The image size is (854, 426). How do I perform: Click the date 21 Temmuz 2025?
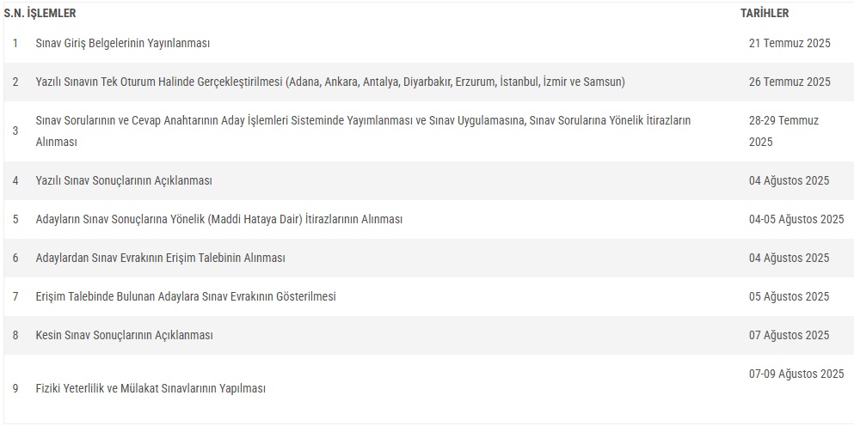point(789,43)
